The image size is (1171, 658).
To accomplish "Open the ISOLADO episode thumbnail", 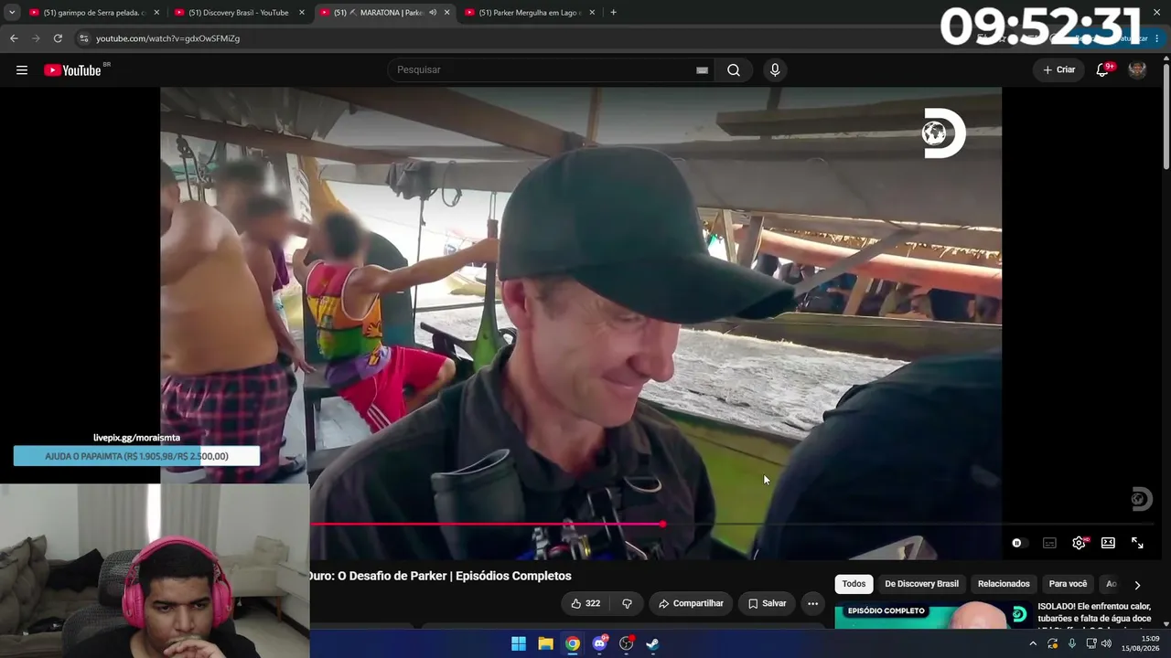I will (x=932, y=615).
